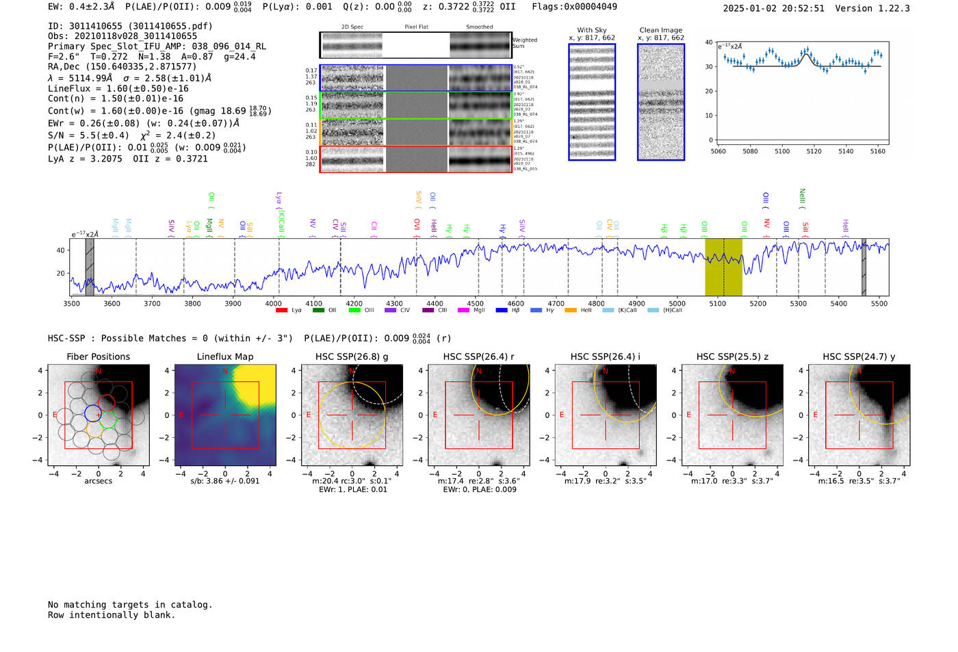Click the 'Obs: 20210118v028_3011410655' line
The width and height of the screenshot is (958, 652).
(122, 36)
